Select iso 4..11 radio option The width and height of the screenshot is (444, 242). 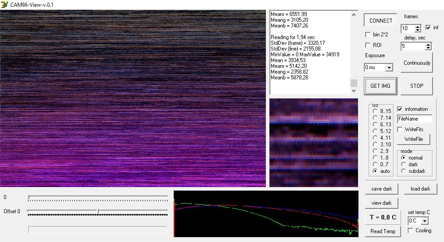tap(375, 138)
